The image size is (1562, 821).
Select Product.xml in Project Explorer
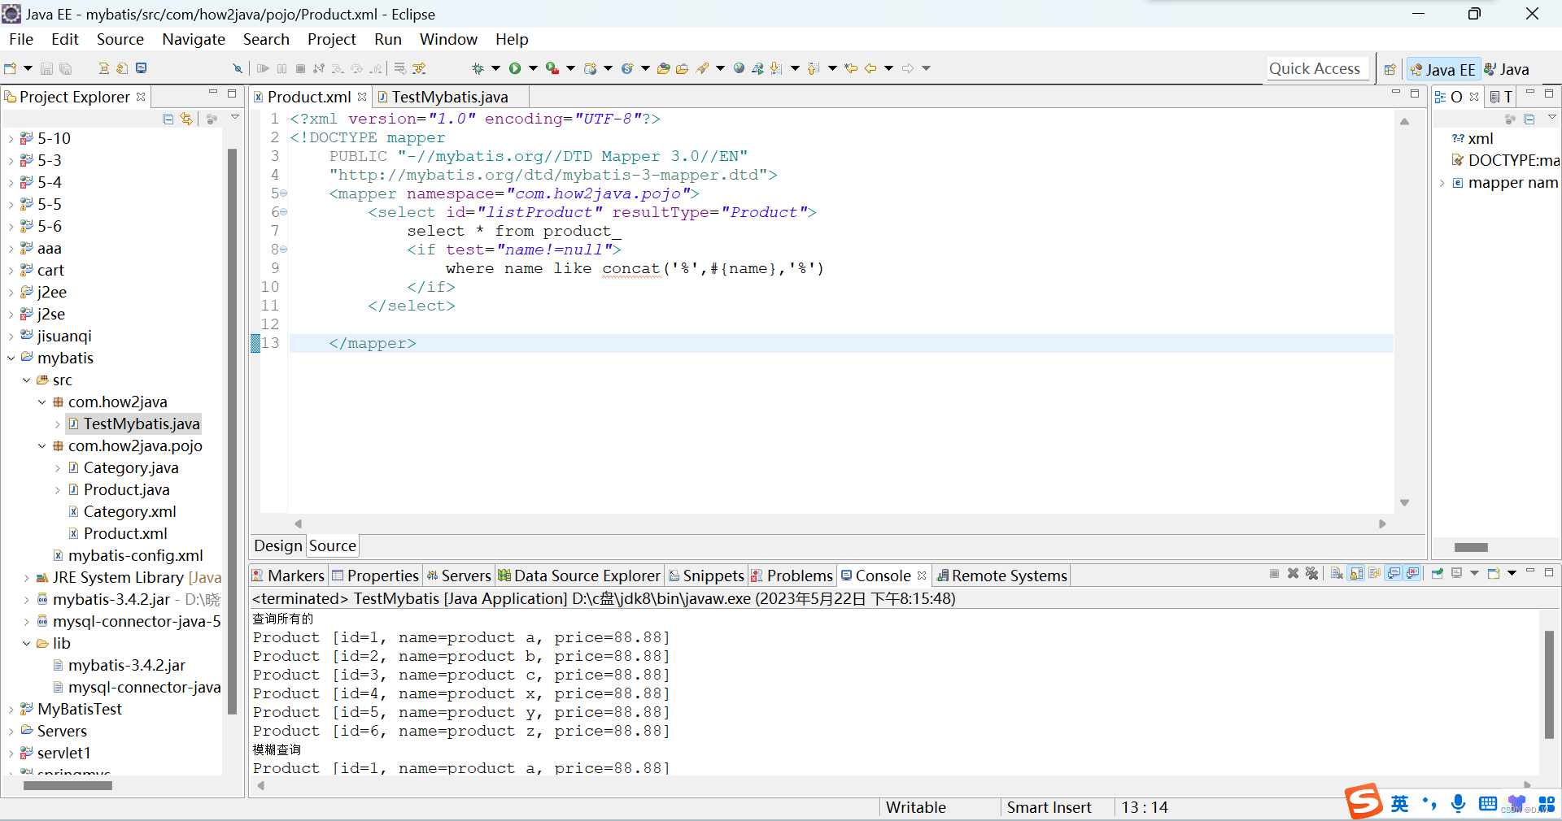[x=124, y=533]
